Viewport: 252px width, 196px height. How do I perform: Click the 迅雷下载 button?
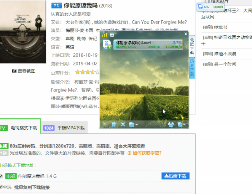coord(176,176)
